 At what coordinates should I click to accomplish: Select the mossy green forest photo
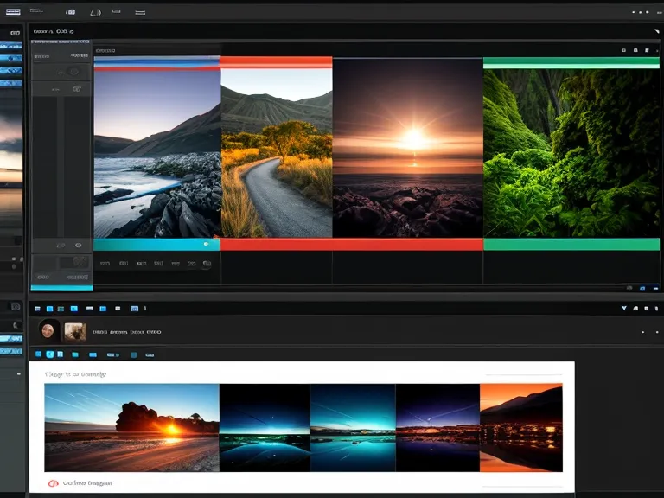click(x=571, y=153)
